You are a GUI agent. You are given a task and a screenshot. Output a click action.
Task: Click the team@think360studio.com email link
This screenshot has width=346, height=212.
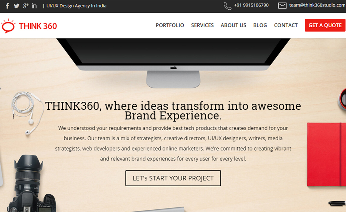[317, 5]
